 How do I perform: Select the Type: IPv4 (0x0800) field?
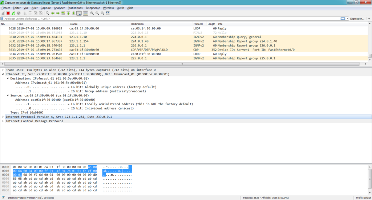(27, 113)
